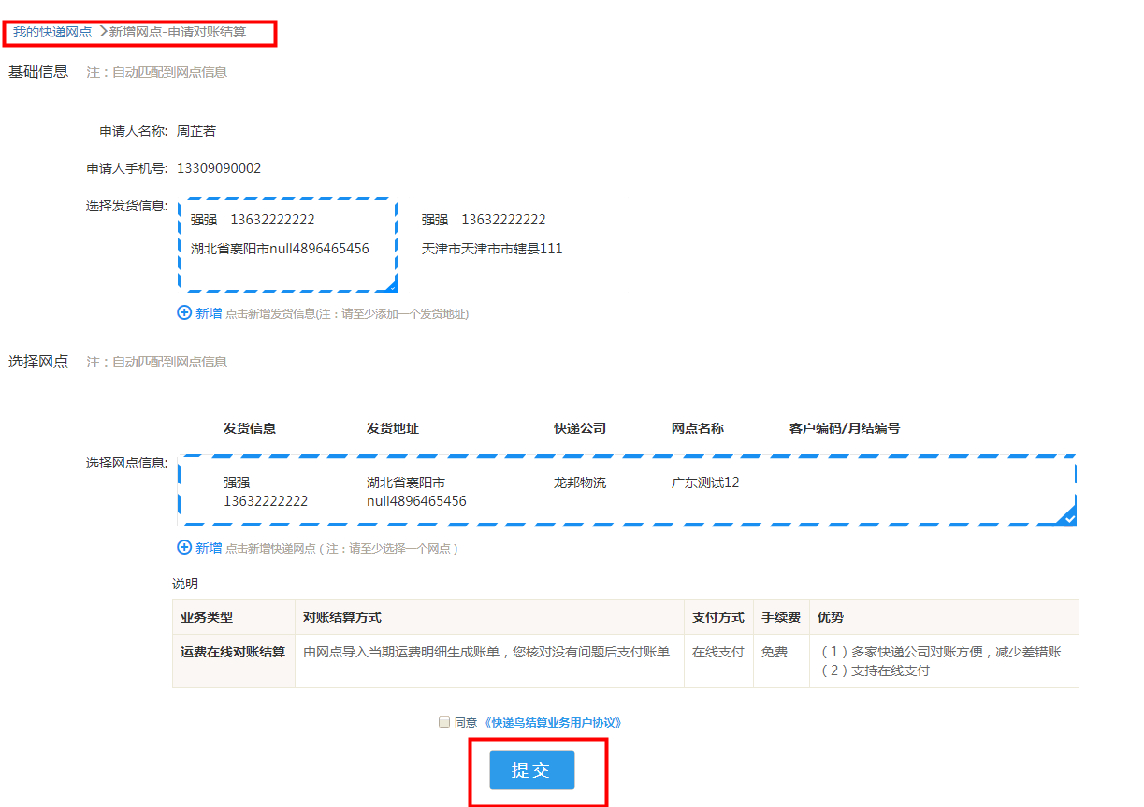Click the applicant name 周芷若
The width and height of the screenshot is (1144, 807).
(196, 131)
